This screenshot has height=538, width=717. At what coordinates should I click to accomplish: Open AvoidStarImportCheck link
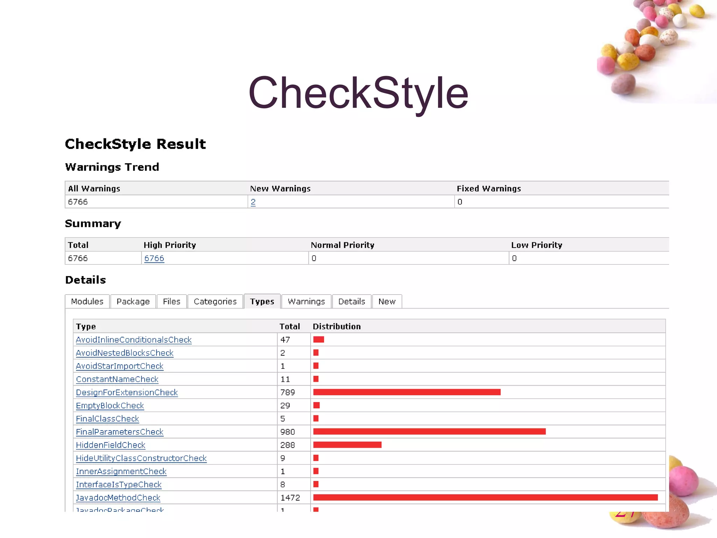click(x=120, y=366)
